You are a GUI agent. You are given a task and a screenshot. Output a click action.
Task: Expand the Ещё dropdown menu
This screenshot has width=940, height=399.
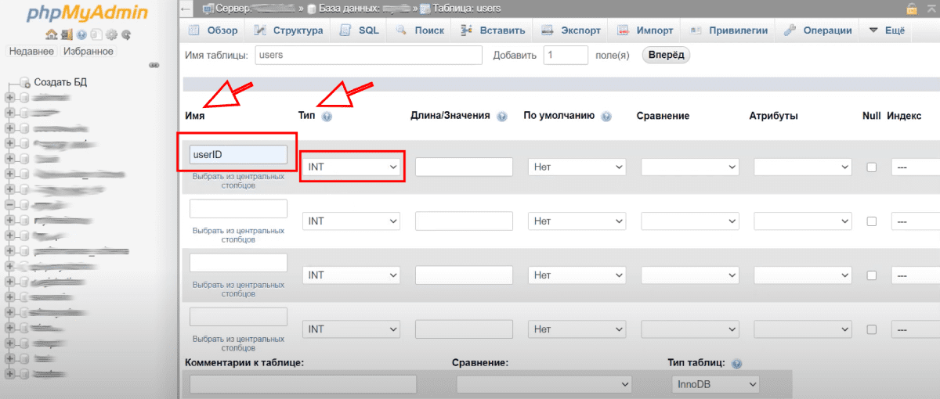pos(887,31)
